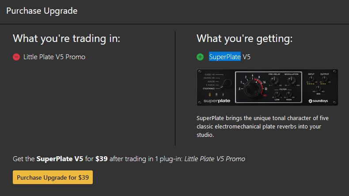The image size is (349, 196).
Task: Click the Low filter knob
Action: [277, 94]
